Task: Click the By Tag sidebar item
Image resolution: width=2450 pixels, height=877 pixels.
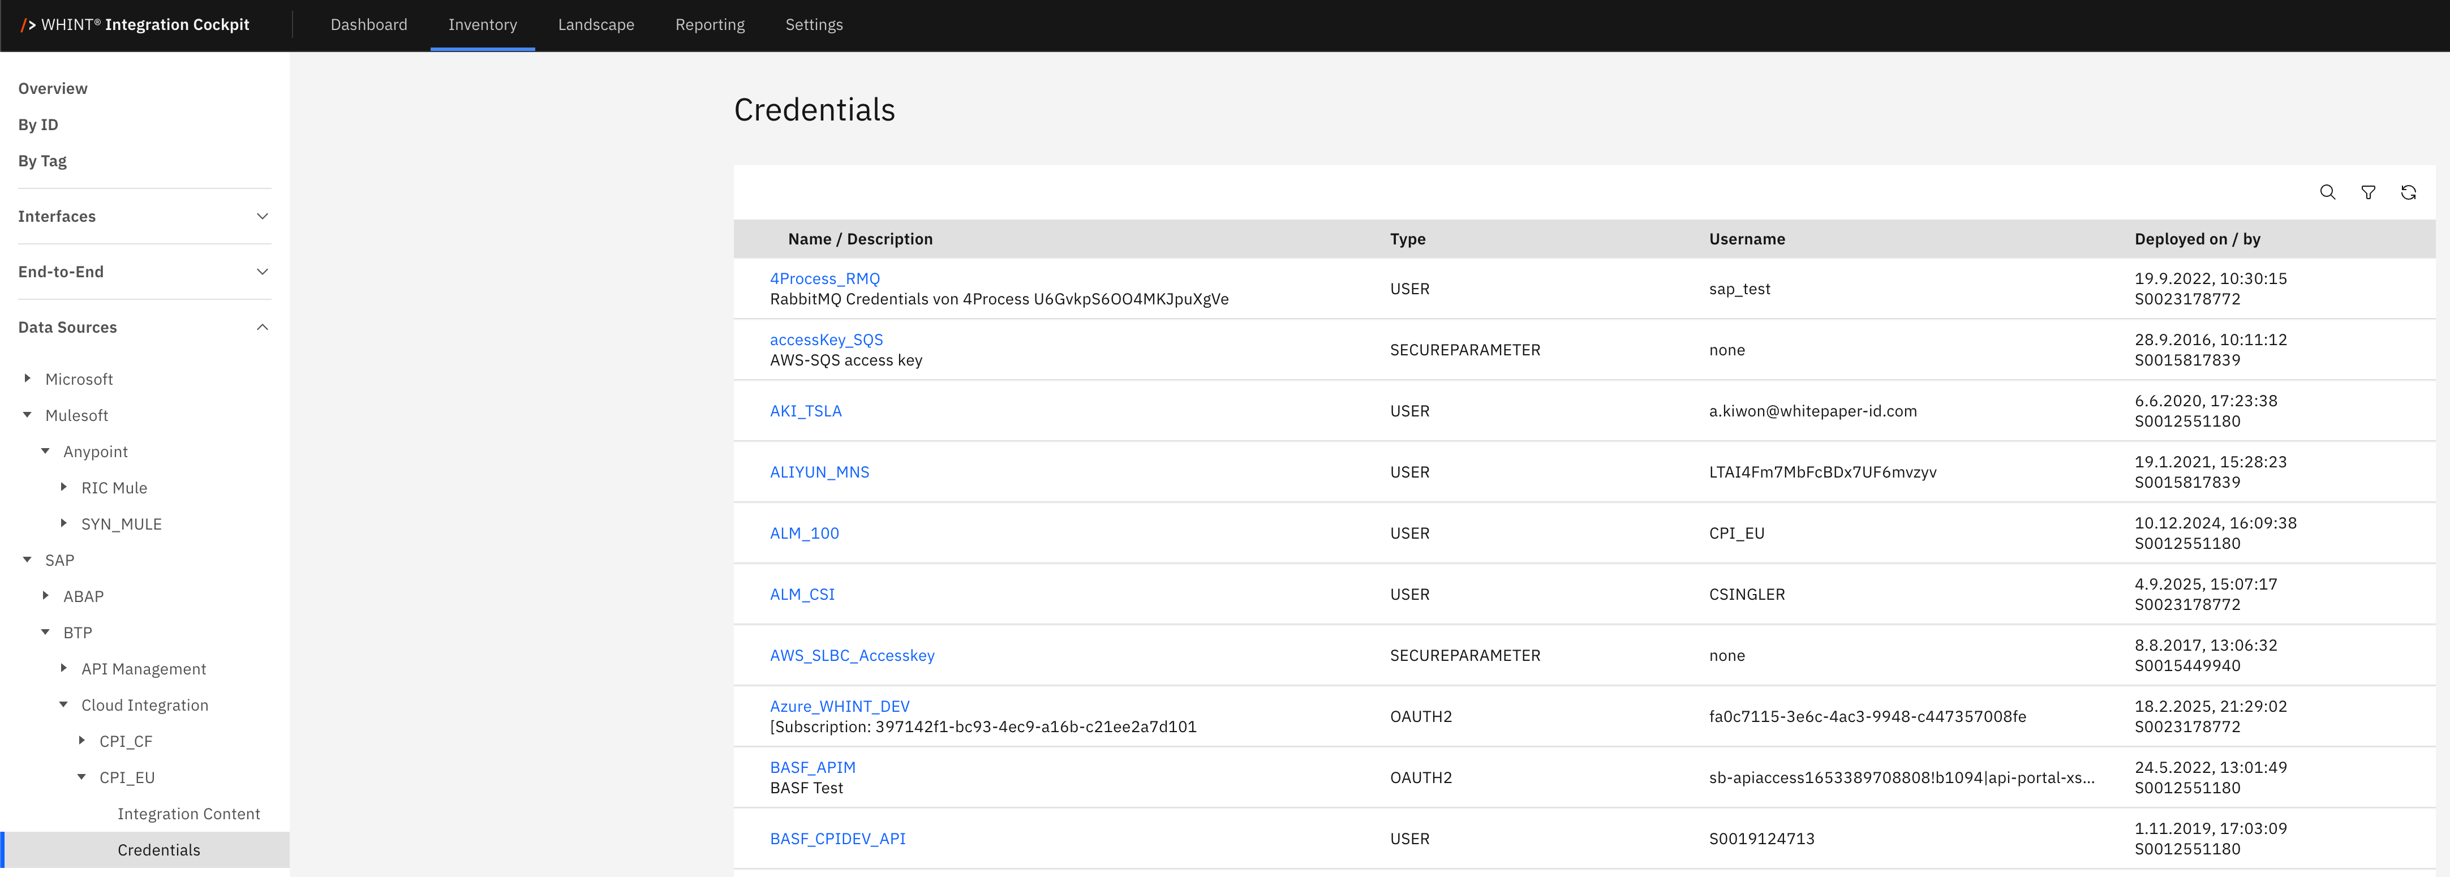Action: pyautogui.click(x=42, y=161)
